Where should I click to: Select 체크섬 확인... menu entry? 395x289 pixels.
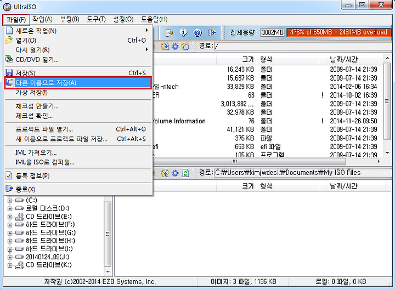point(78,116)
